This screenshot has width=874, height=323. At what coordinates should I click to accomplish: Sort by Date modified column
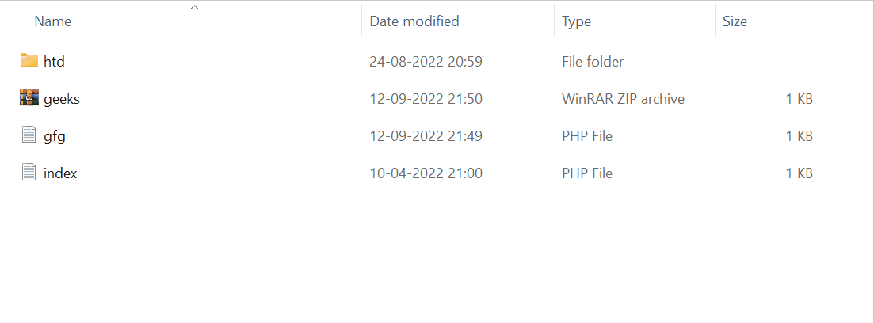[414, 21]
